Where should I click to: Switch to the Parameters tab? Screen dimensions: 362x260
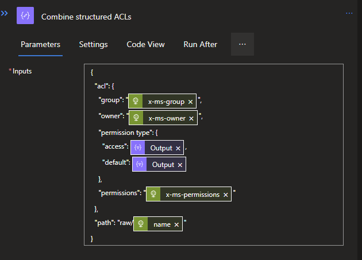coord(40,44)
